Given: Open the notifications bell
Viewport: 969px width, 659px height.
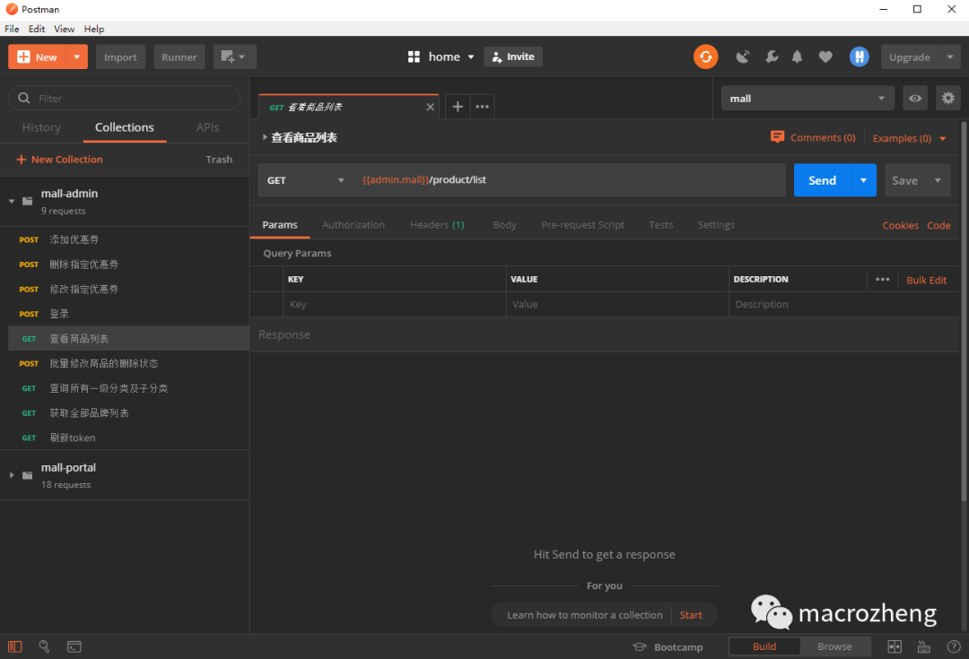Looking at the screenshot, I should tap(798, 56).
